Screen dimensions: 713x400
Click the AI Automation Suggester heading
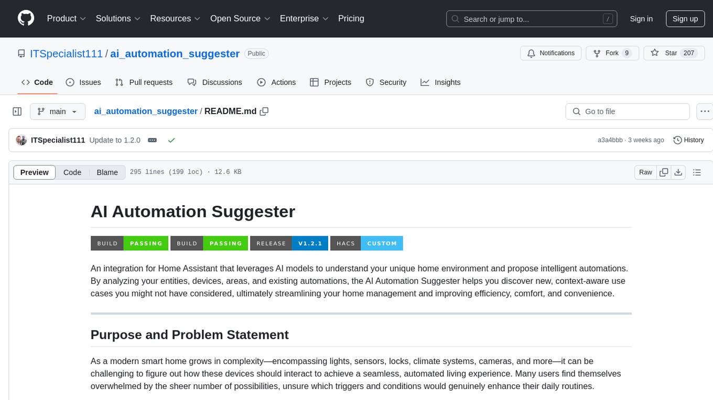[x=193, y=212]
